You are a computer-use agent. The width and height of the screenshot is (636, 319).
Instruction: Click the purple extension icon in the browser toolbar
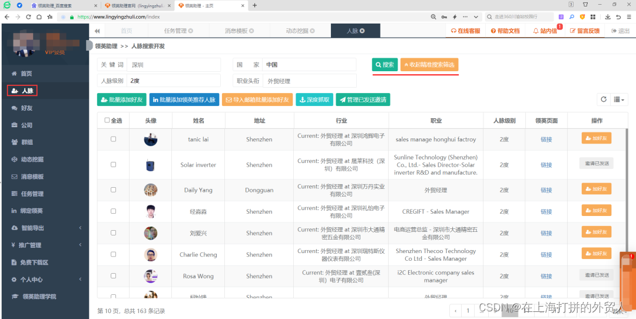(561, 17)
